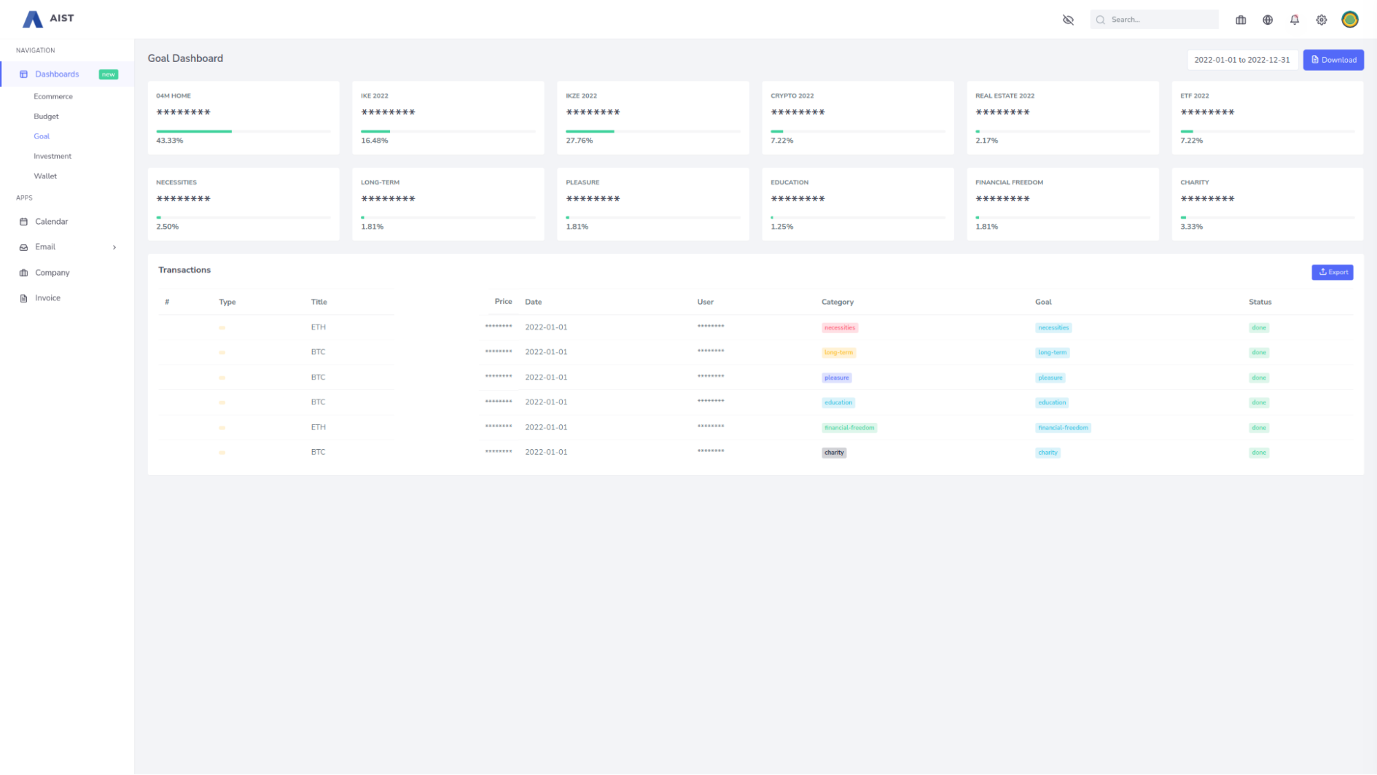Open the settings gear icon
Screen dimensions: 1377x775
click(x=1321, y=20)
